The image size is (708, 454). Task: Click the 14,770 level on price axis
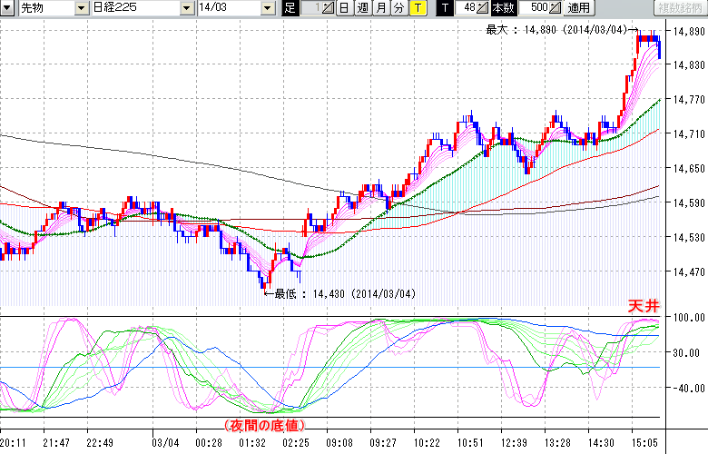coord(688,100)
